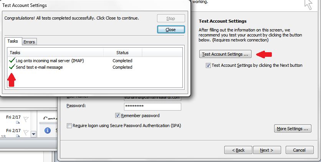This screenshot has height=162, width=321.
Task: Toggle the Remember password checkbox
Action: 117,116
